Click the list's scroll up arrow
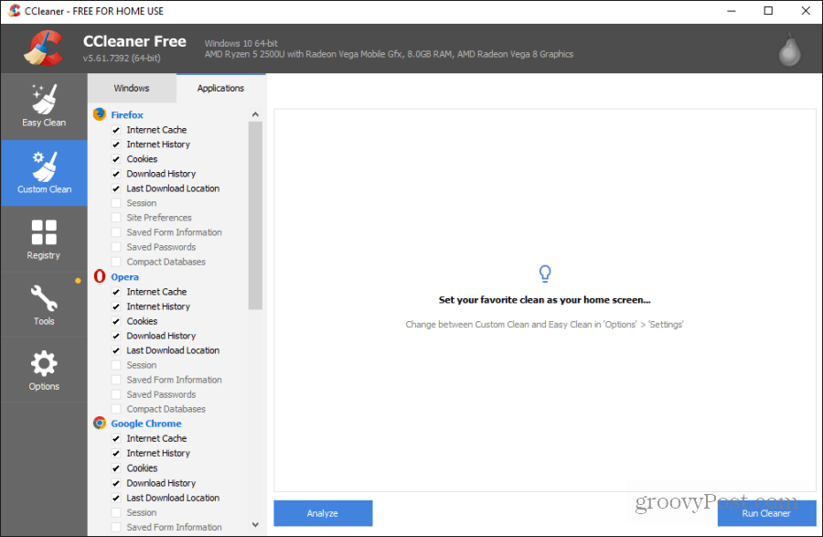Viewport: 823px width, 537px height. coord(256,114)
